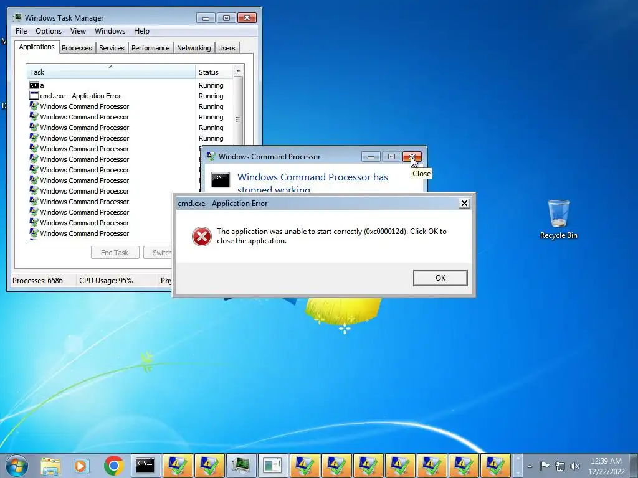Switch to the Users tab
The image size is (638, 478).
click(x=226, y=48)
